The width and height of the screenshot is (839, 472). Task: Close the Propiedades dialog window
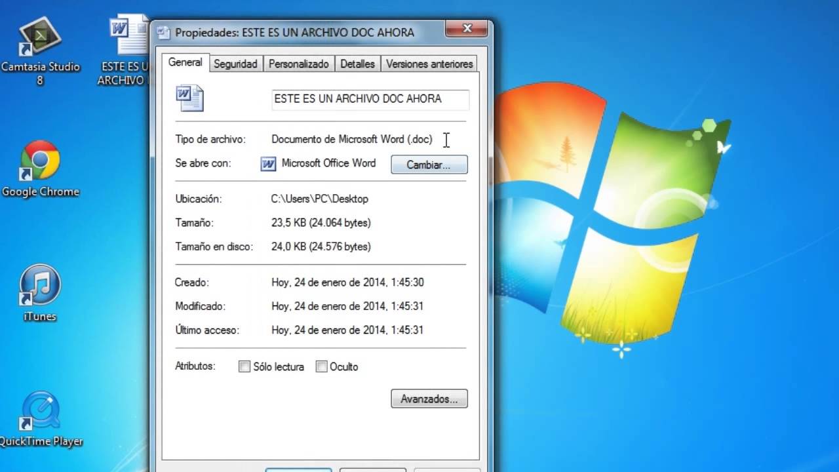467,29
